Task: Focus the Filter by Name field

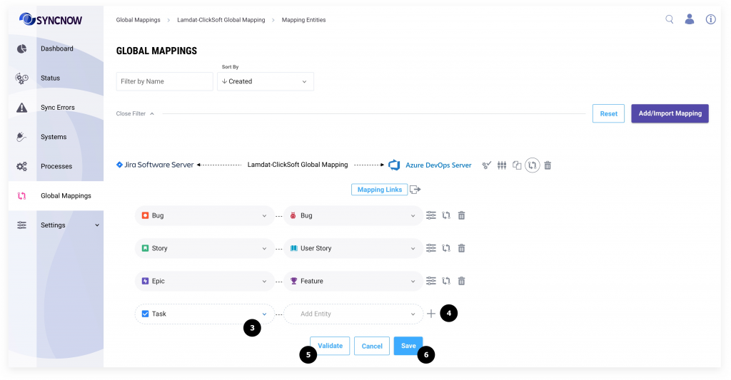Action: (165, 81)
